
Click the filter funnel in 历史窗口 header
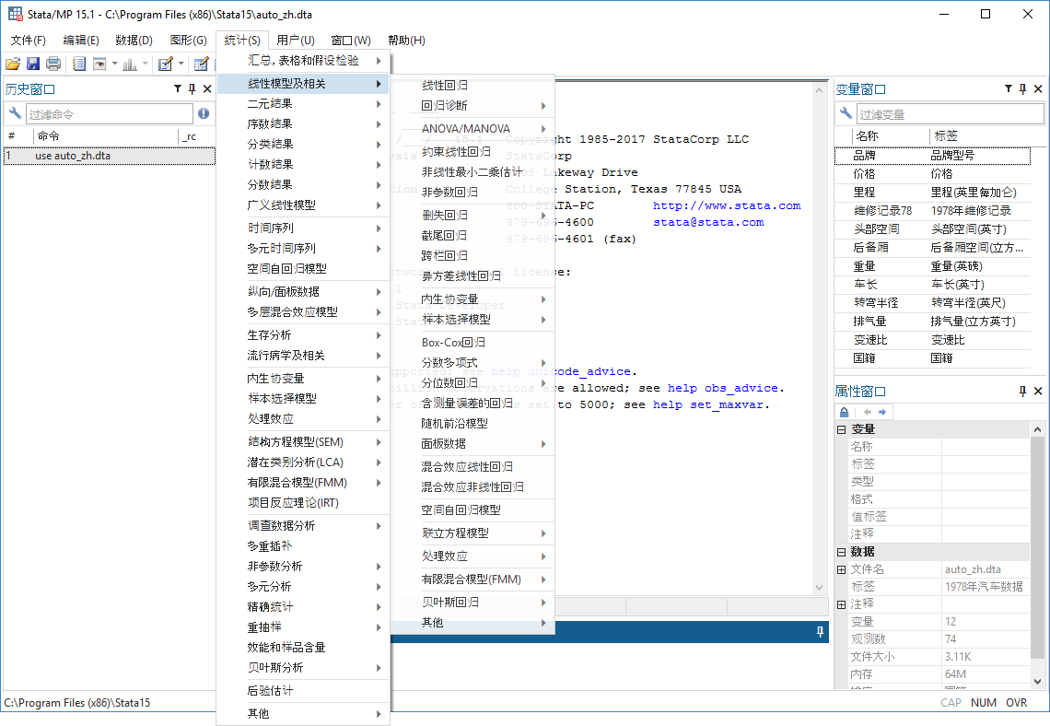point(178,88)
